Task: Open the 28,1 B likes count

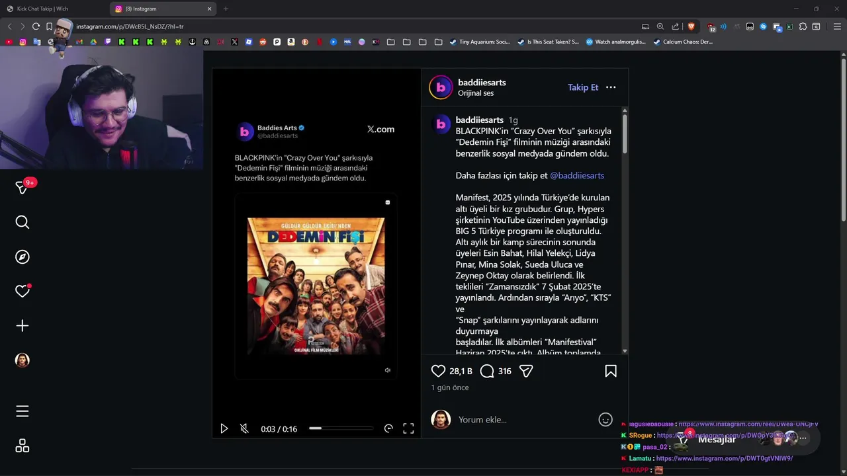Action: [461, 372]
